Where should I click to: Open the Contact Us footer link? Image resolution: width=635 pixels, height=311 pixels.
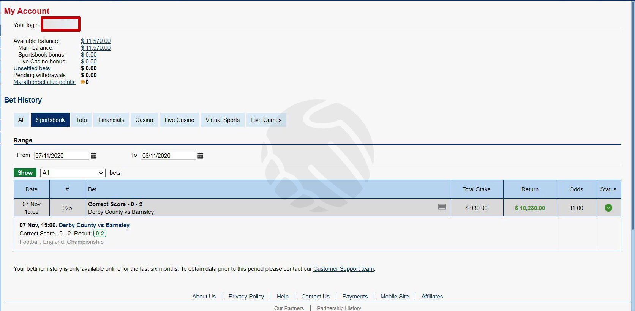(x=316, y=297)
